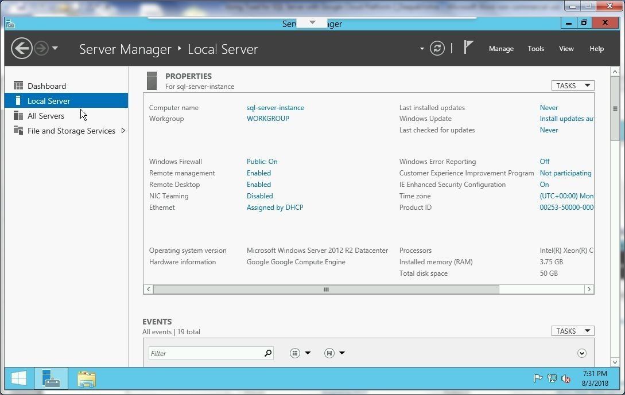Open the Manage menu
Screen dimensions: 625x395
(x=500, y=49)
